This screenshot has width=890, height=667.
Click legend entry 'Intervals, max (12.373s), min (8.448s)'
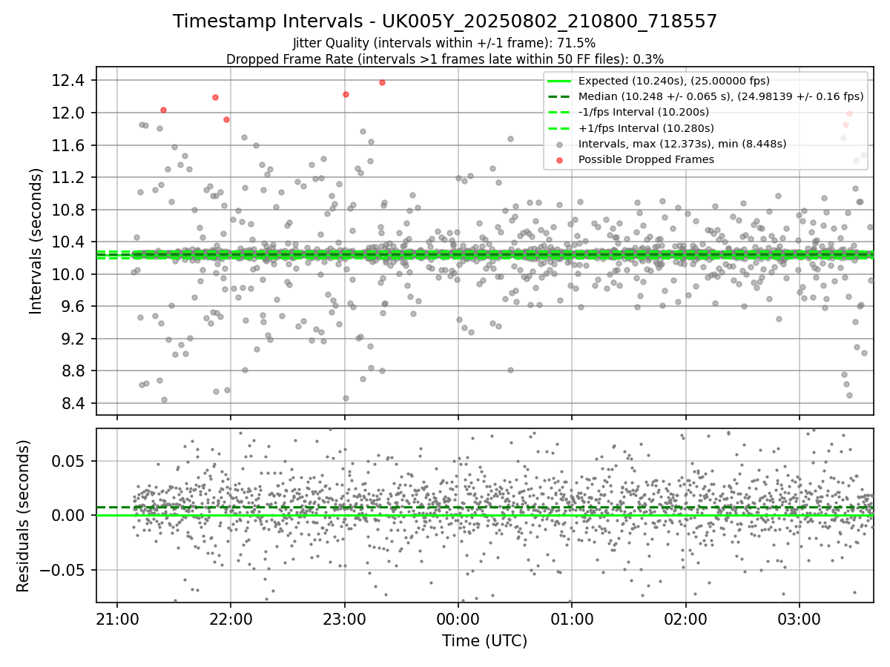[x=682, y=144]
